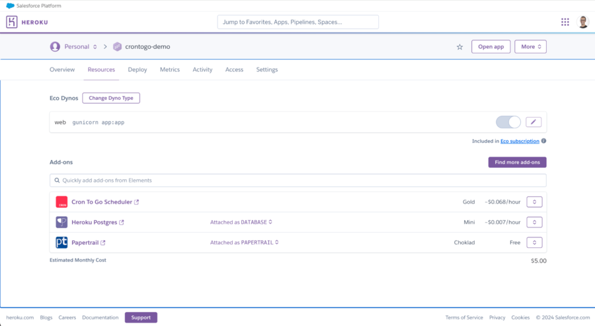The image size is (595, 326).
Task: Edit the web dyno with pencil icon
Action: click(534, 122)
